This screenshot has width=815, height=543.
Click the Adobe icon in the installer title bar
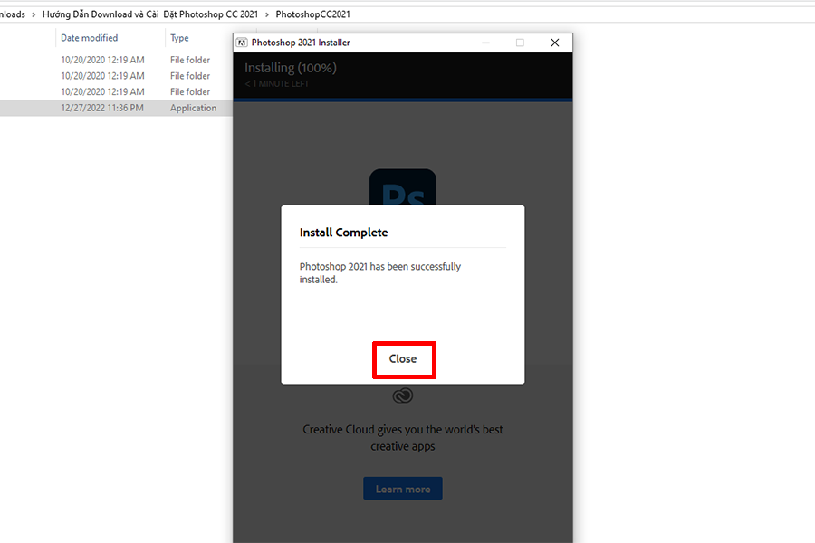(x=242, y=43)
